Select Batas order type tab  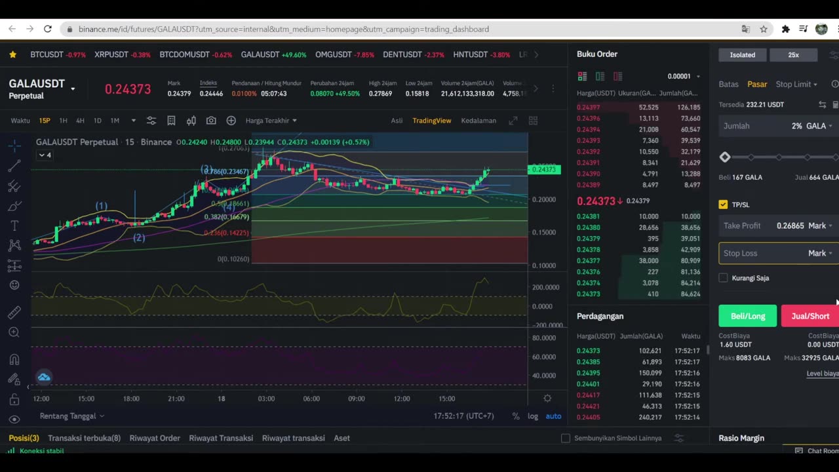(728, 84)
